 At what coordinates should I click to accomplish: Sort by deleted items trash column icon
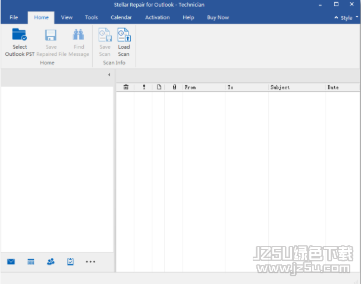(125, 87)
